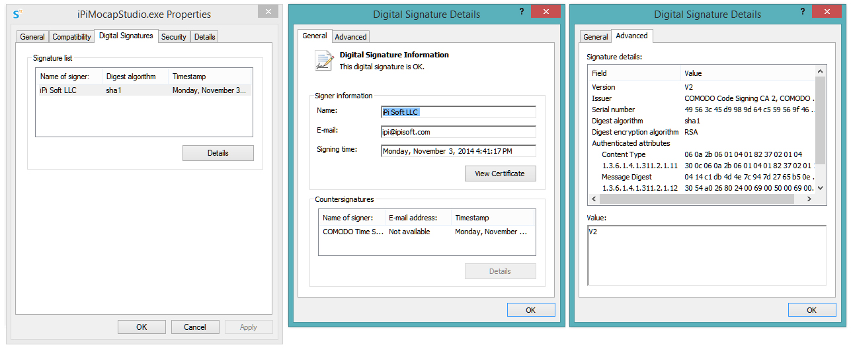Screen dimensions: 851x351
Task: Select the Message Digest row
Action: (x=702, y=177)
